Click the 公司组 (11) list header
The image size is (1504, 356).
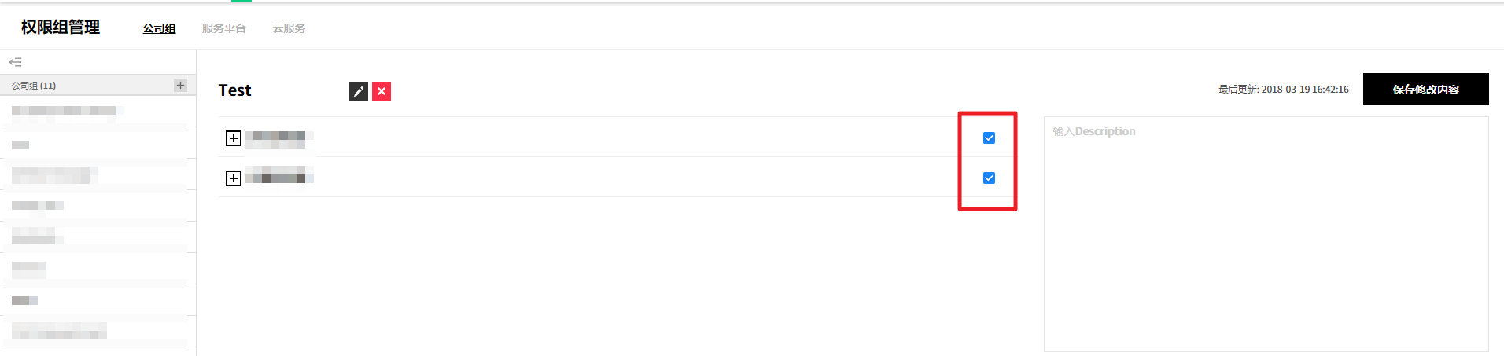34,86
